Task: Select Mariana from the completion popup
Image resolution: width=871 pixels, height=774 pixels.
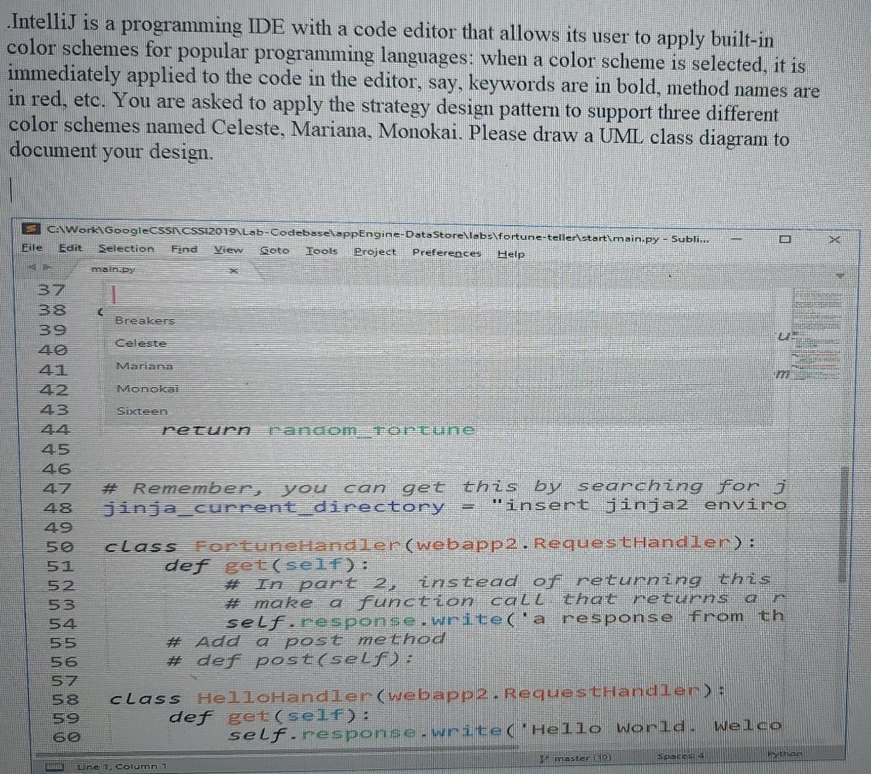Action: click(x=144, y=365)
